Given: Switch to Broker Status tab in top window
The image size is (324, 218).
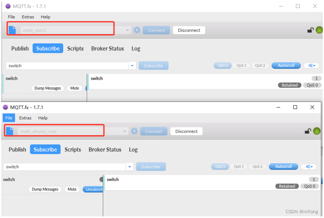Looking at the screenshot, I should tap(108, 49).
